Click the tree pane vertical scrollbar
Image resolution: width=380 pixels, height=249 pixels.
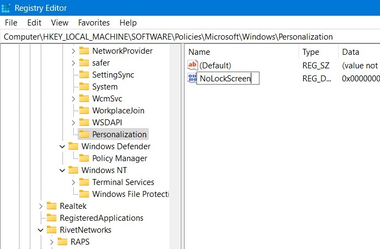pyautogui.click(x=175, y=146)
